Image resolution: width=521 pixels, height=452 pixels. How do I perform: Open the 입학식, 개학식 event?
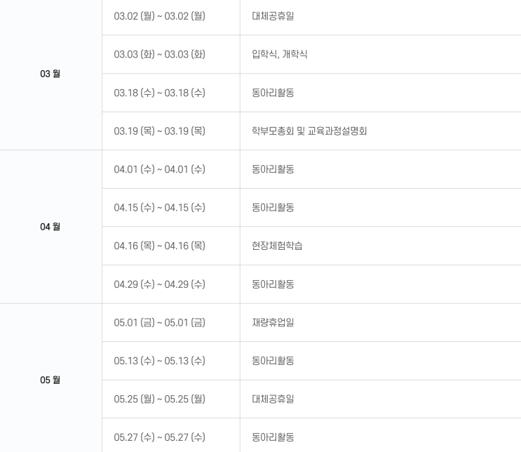pos(279,54)
